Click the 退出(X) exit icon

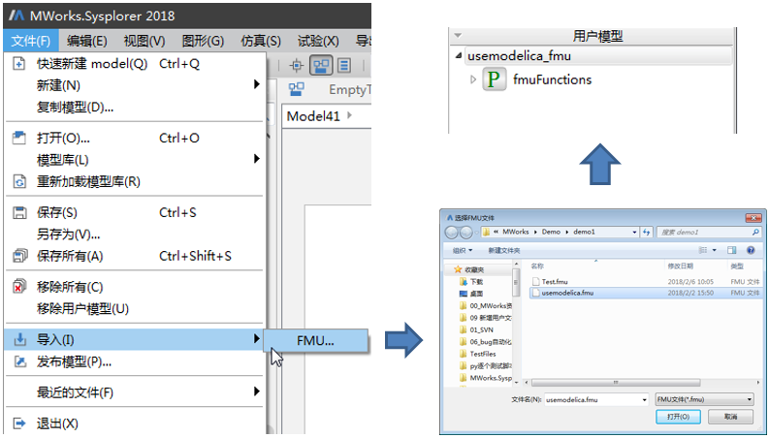coord(18,423)
